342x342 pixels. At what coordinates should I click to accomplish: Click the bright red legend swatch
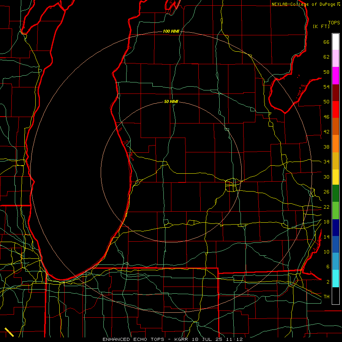(x=336, y=109)
